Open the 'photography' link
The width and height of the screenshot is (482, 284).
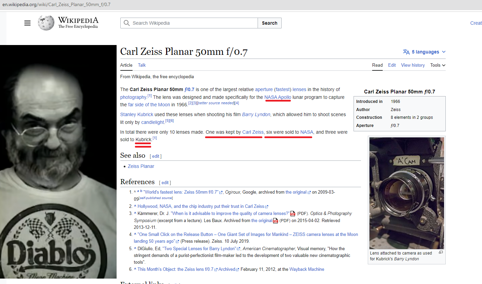[134, 97]
